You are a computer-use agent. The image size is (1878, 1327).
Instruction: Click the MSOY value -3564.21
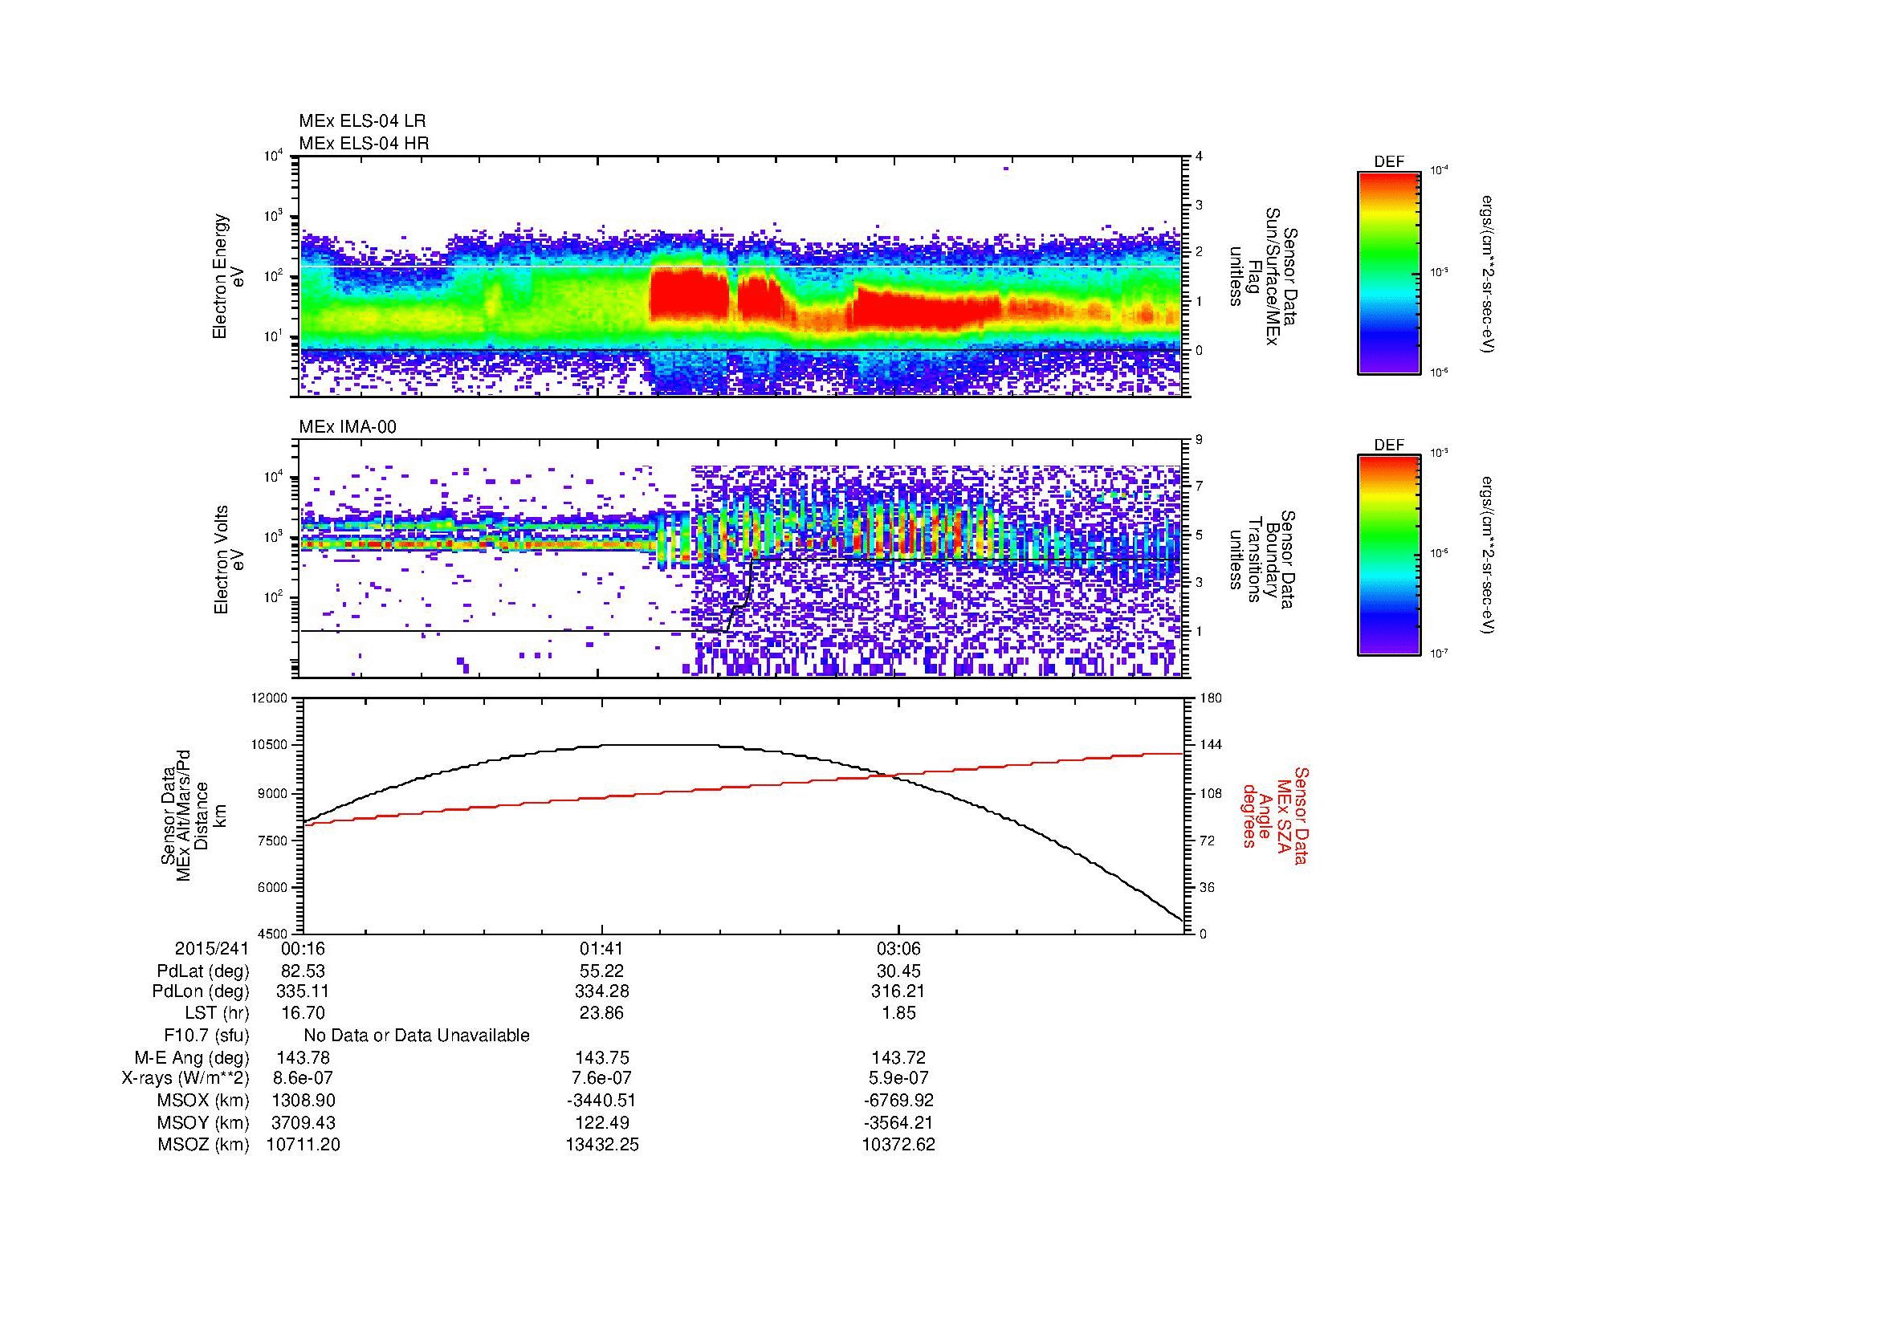click(x=898, y=1122)
